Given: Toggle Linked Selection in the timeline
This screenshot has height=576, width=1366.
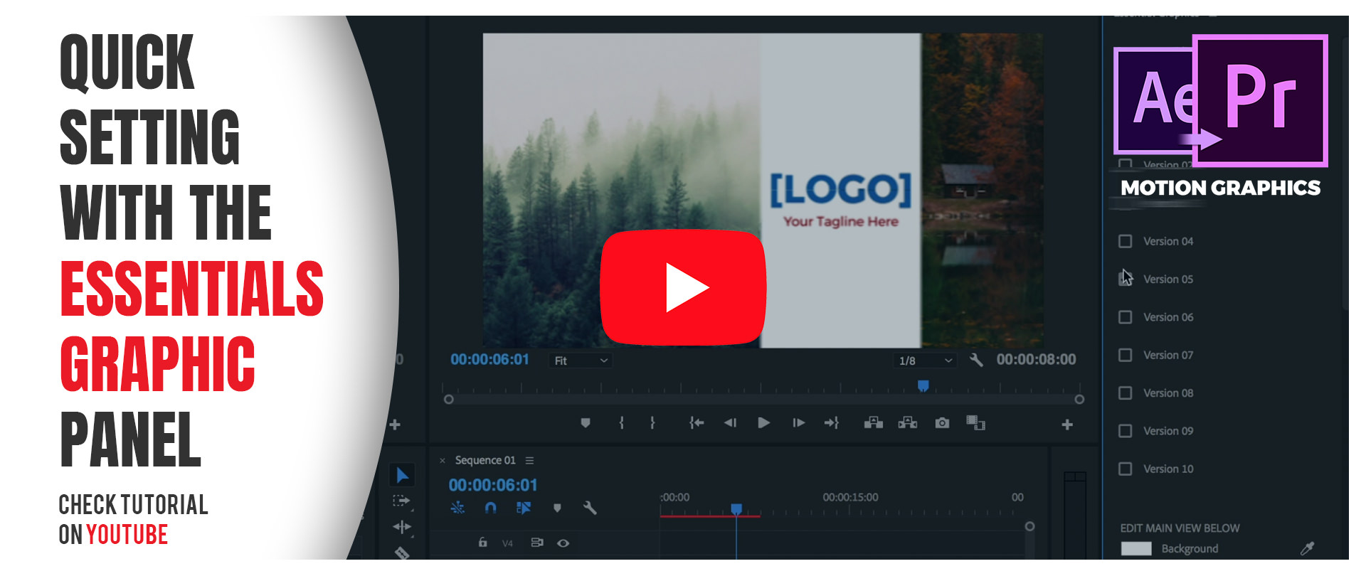Looking at the screenshot, I should (524, 508).
